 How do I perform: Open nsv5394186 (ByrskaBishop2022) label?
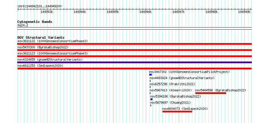176,96
